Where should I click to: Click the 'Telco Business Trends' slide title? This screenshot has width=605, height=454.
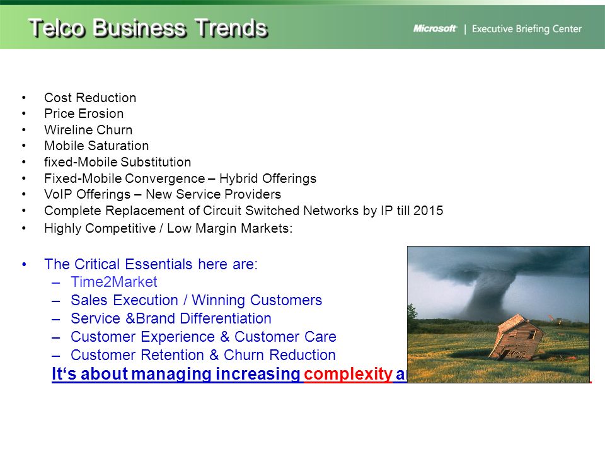pos(148,28)
